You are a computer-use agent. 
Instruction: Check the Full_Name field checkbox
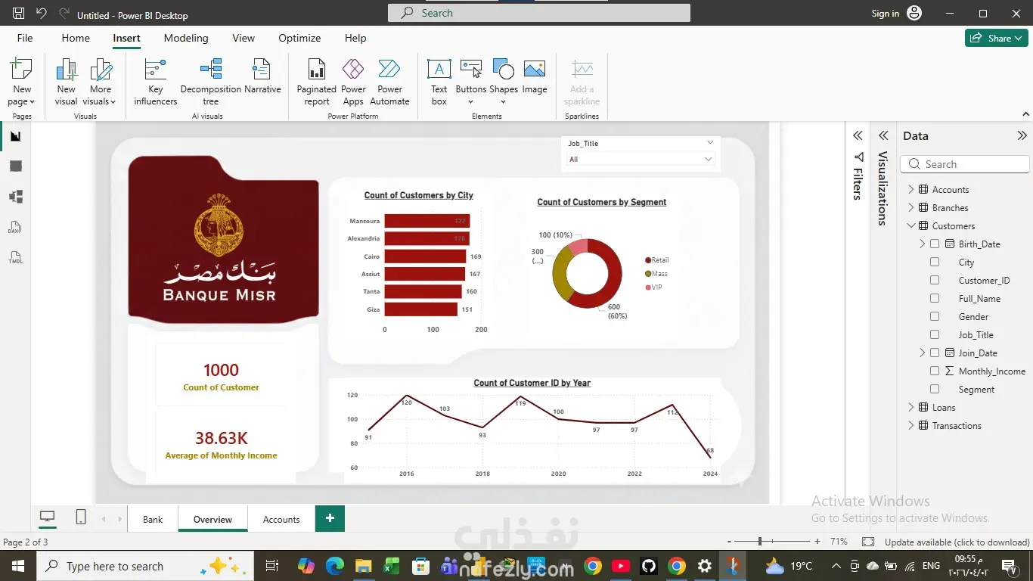tap(935, 299)
